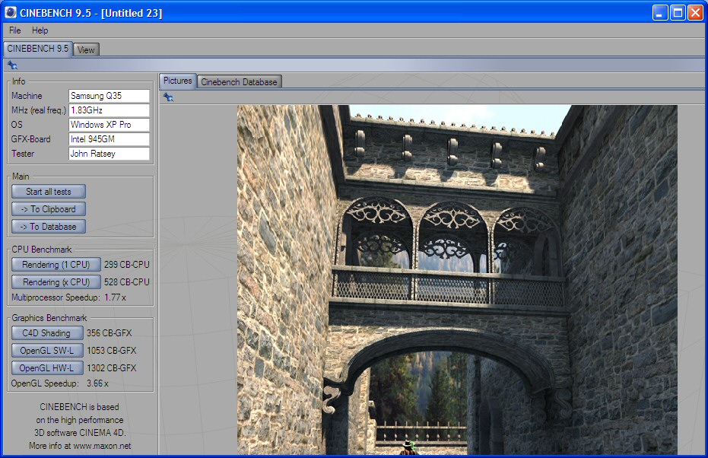The width and height of the screenshot is (708, 458).
Task: Click the GFX-Board field showing Intel 945GM
Action: (109, 139)
